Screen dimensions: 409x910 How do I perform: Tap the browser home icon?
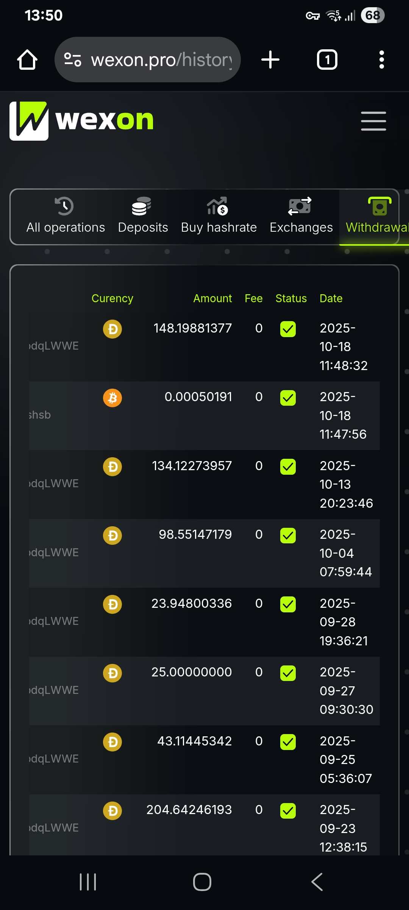(27, 60)
